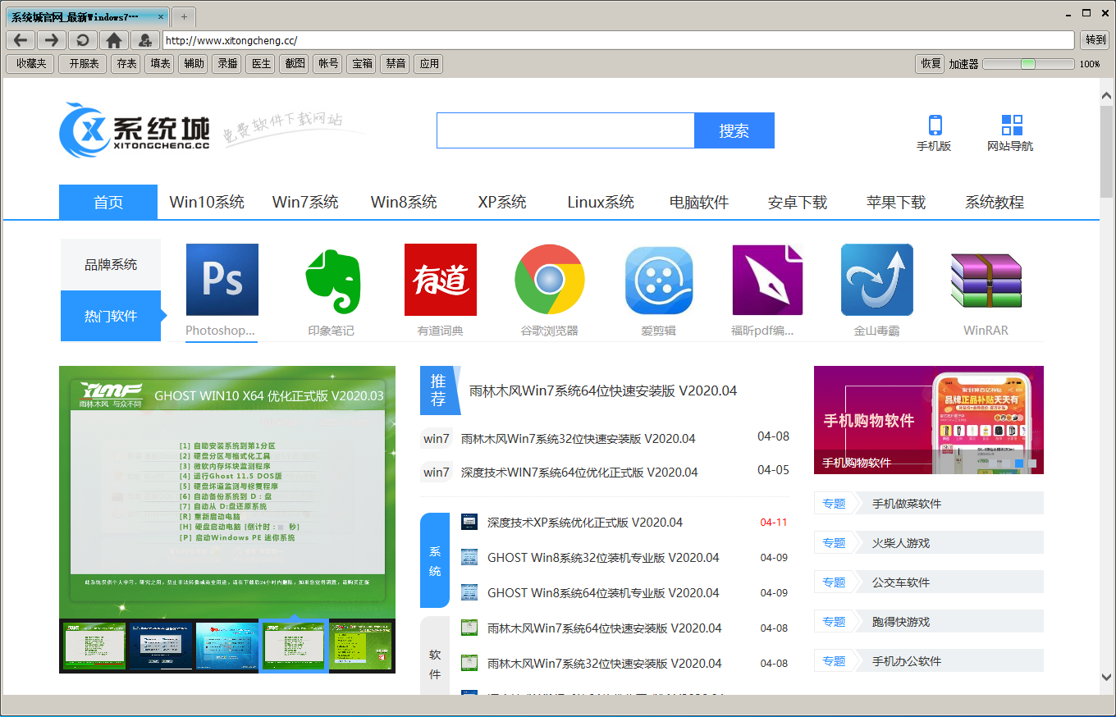Screen dimensions: 1116x717
Task: Click the 系统城 site logo
Action: pyautogui.click(x=135, y=130)
